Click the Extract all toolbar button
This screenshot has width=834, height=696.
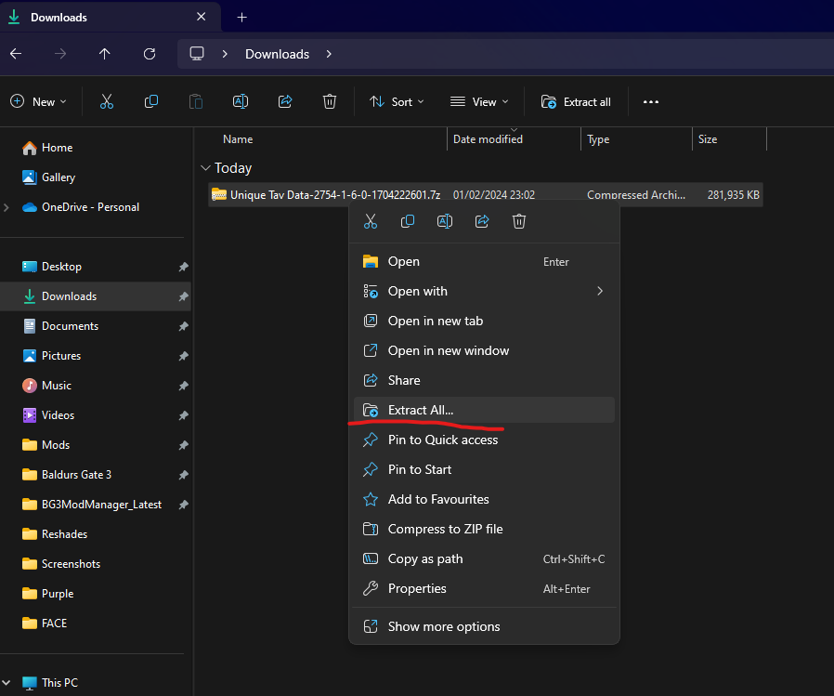coord(576,101)
